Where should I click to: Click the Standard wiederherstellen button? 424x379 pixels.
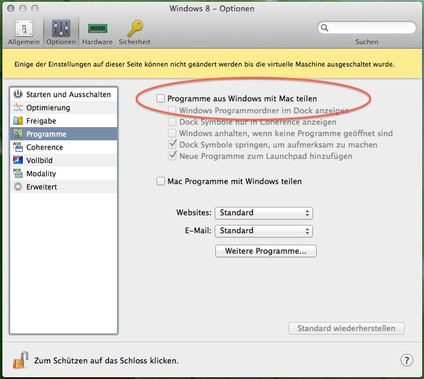(347, 329)
